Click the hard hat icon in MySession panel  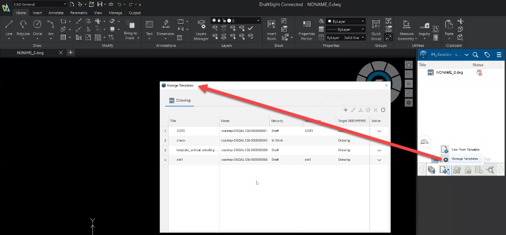click(x=425, y=142)
